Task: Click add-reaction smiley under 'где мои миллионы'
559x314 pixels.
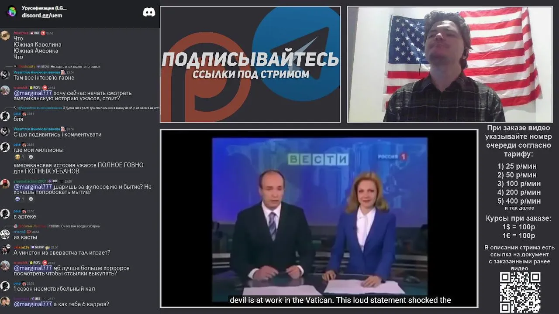Action: (31, 157)
